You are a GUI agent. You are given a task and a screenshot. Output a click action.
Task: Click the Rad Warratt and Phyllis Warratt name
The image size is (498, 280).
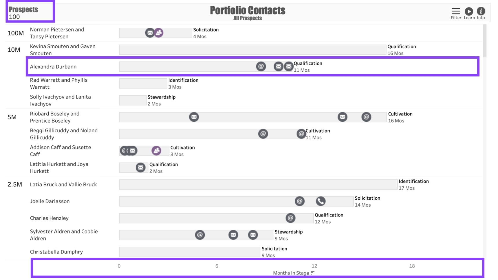58,84
